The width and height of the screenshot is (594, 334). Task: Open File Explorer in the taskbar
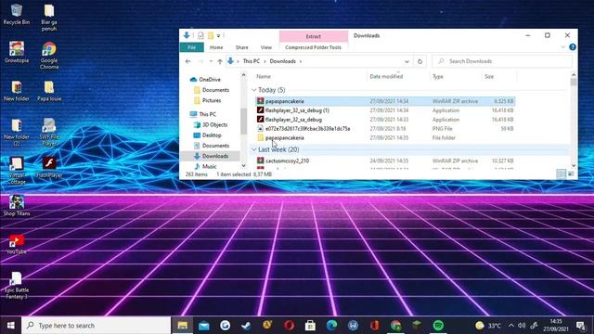tap(183, 326)
